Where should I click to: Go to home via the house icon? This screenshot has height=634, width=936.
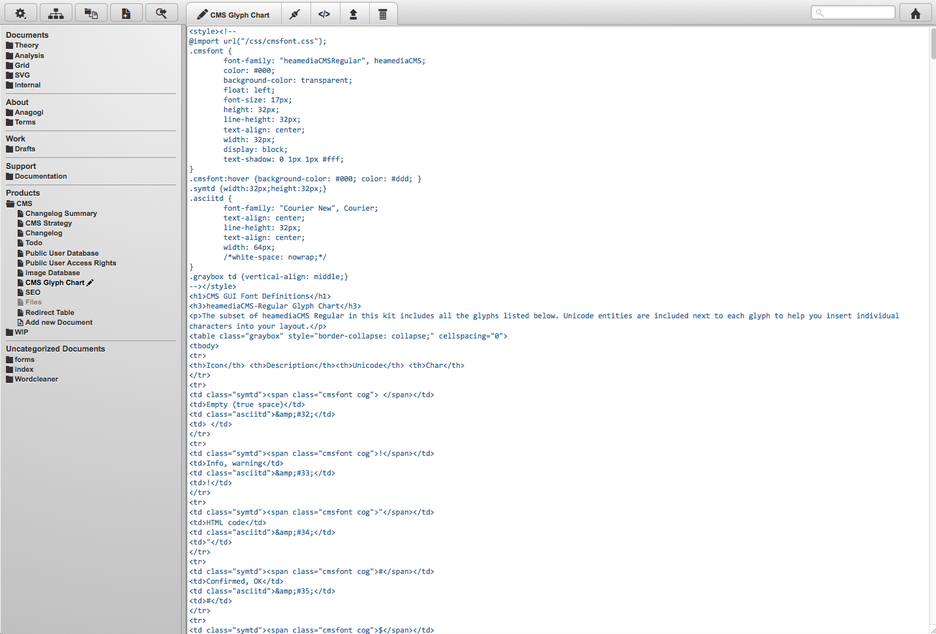(x=916, y=13)
